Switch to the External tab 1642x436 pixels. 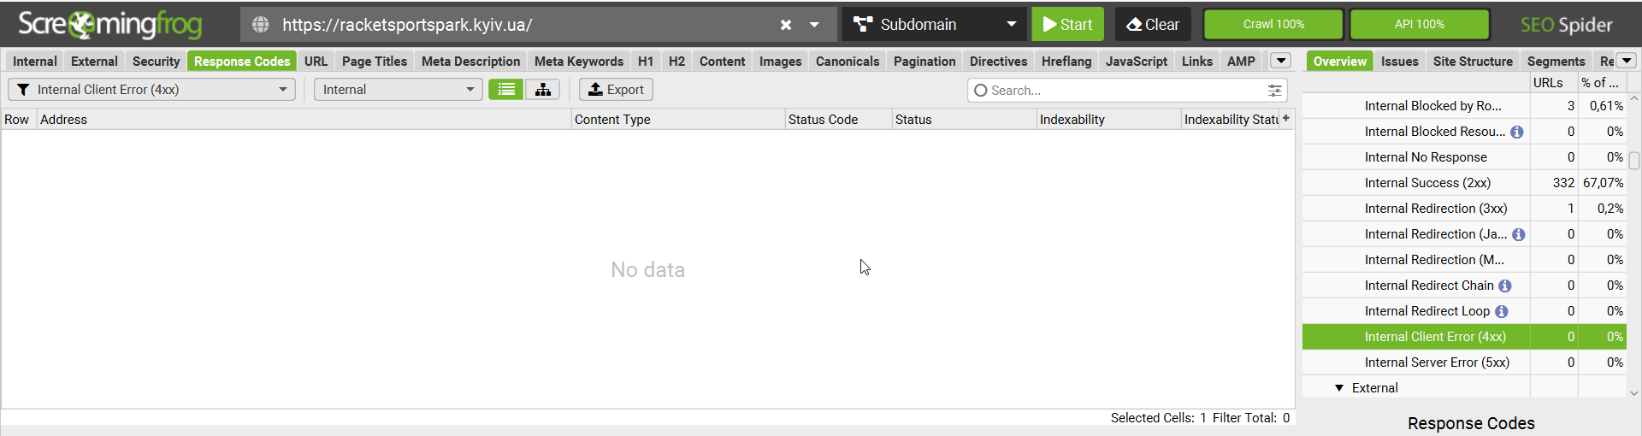94,62
